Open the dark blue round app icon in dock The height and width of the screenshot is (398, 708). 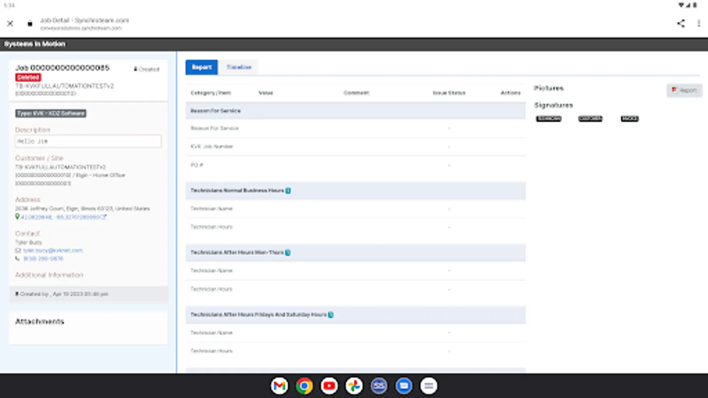click(x=379, y=386)
